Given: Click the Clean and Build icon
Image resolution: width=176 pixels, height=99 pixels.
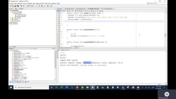Looking at the screenshot, I should [x=42, y=6].
